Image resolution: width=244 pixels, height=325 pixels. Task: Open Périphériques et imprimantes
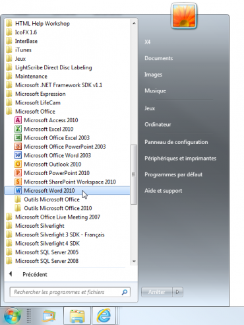pos(180,159)
